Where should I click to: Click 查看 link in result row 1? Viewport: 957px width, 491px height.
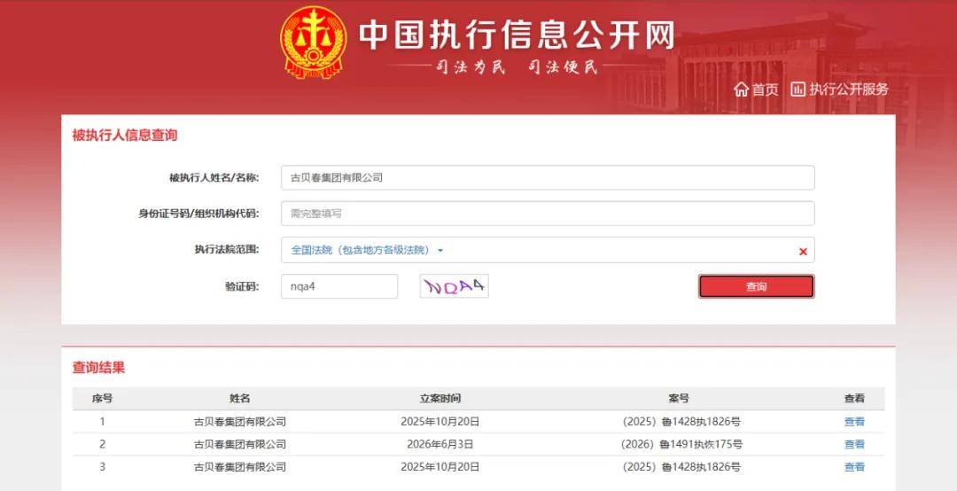pyautogui.click(x=854, y=421)
